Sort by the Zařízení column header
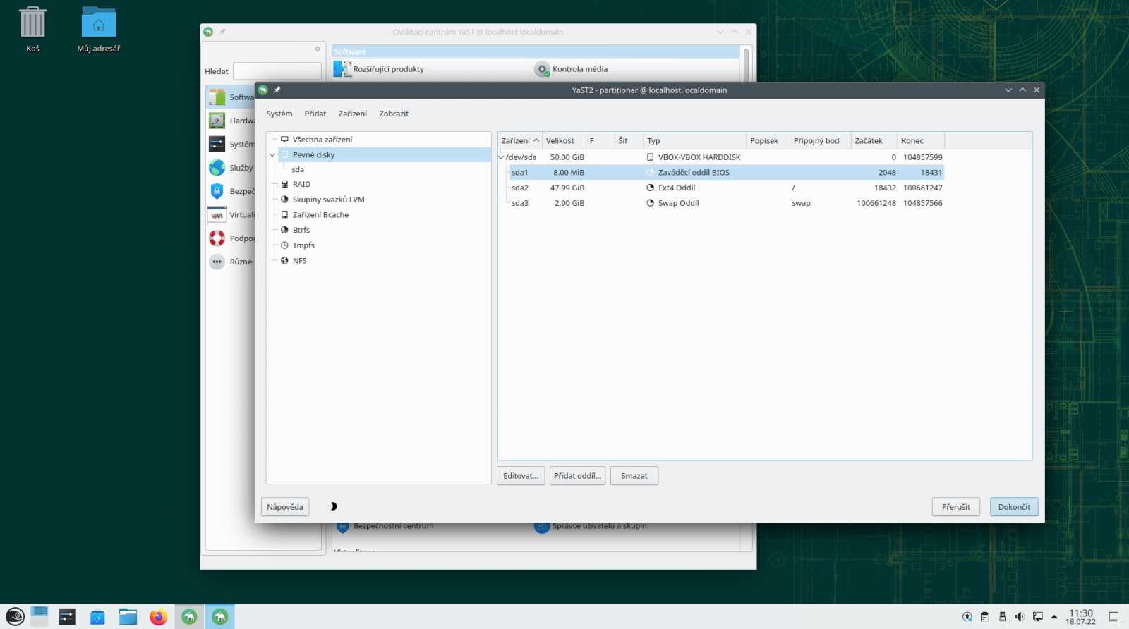Screen dimensions: 1129x629 (x=520, y=141)
